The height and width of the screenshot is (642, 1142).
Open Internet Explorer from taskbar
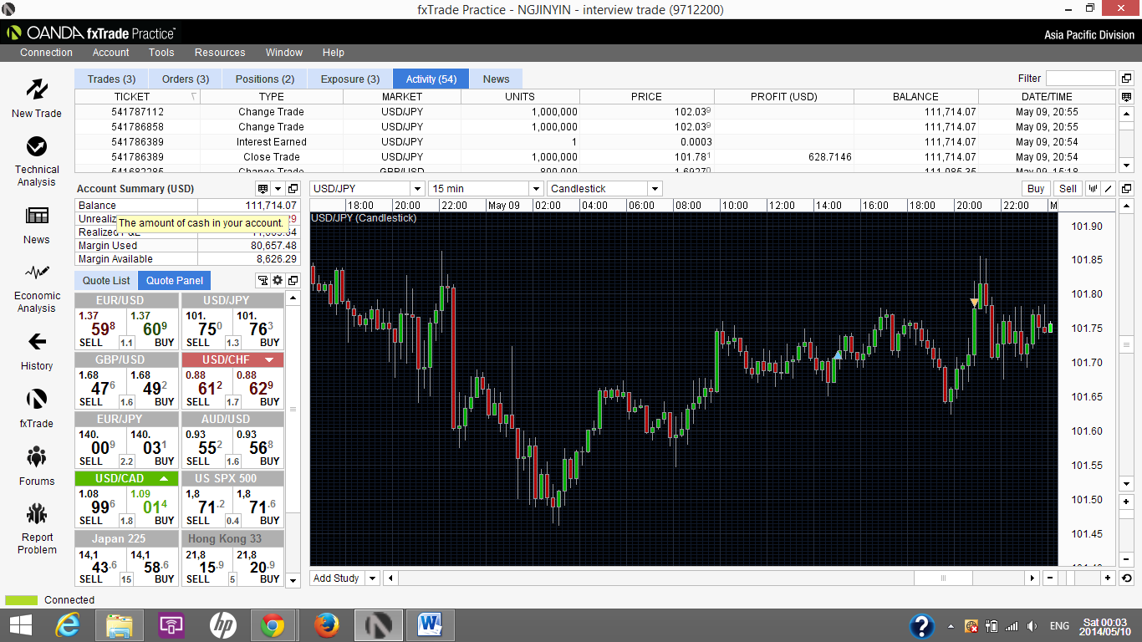point(67,625)
